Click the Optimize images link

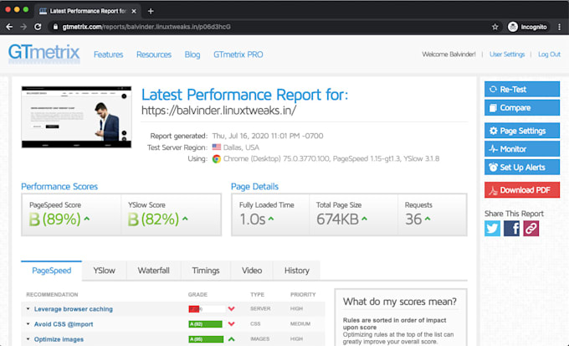coord(59,339)
